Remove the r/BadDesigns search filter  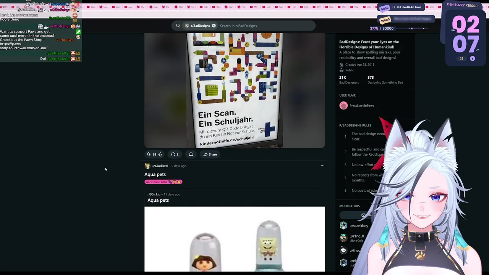(214, 26)
